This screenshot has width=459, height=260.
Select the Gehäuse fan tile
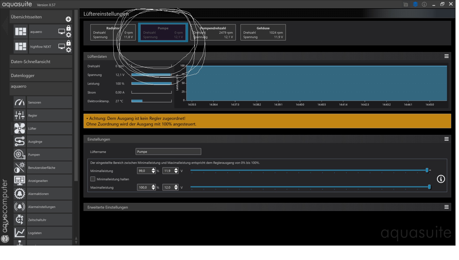(263, 33)
